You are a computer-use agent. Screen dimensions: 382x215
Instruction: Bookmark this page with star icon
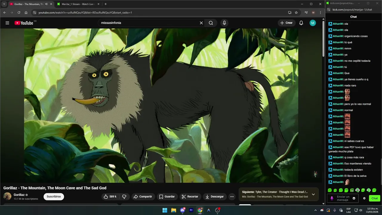pos(296,13)
